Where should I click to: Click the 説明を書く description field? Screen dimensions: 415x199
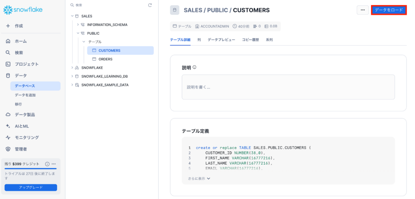pyautogui.click(x=288, y=87)
